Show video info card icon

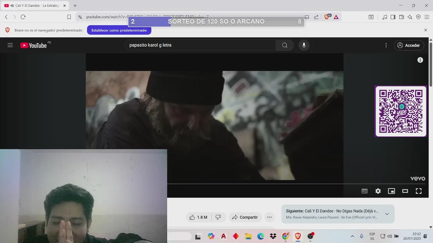420,60
